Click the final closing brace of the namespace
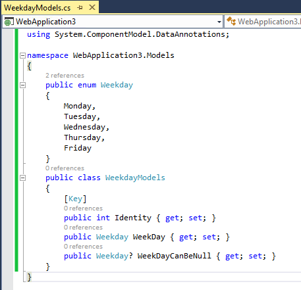This screenshot has height=290, width=301. click(29, 277)
